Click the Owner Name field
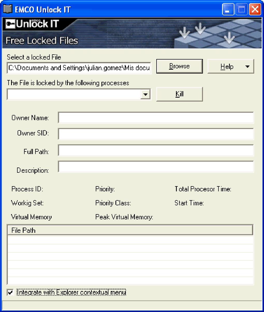 (x=156, y=118)
